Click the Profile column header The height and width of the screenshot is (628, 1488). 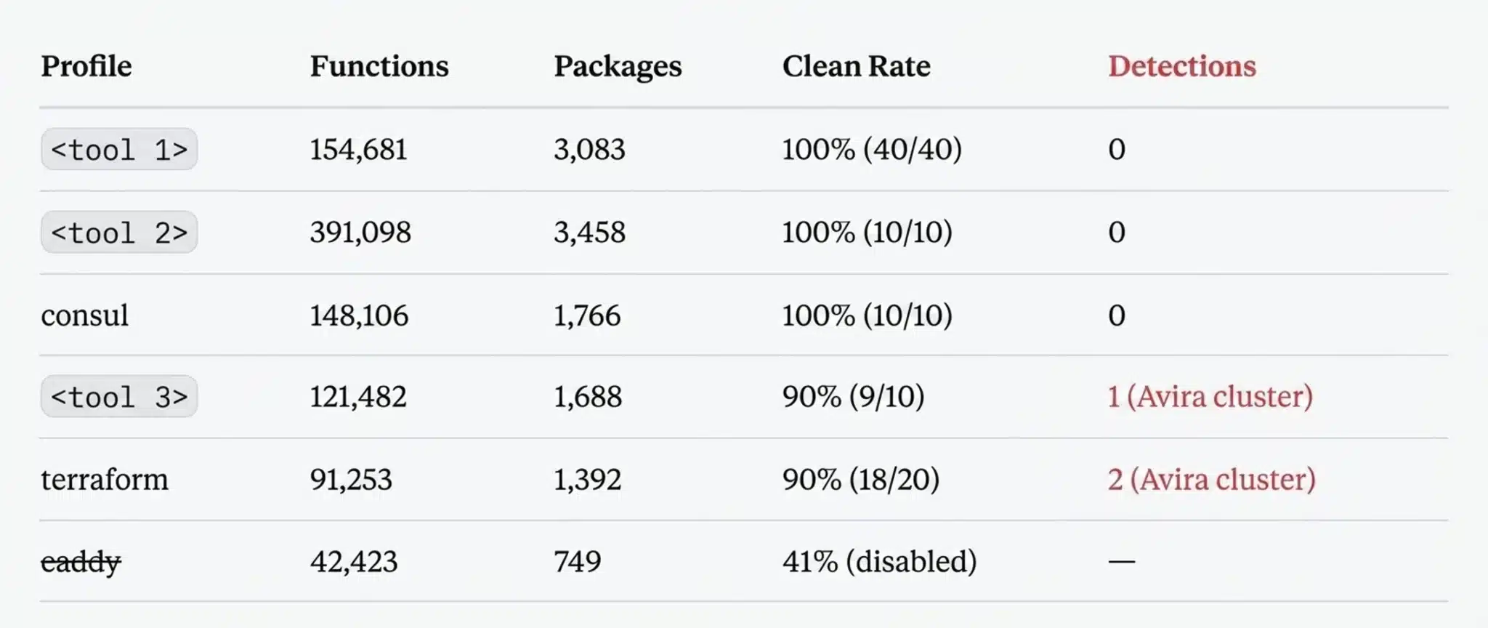click(x=86, y=66)
